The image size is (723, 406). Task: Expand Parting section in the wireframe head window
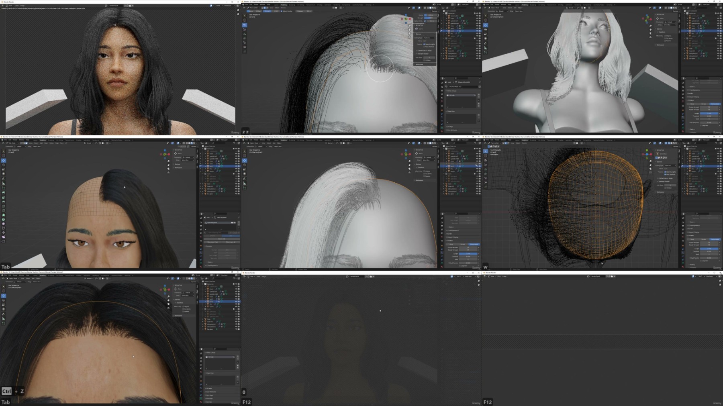point(692,265)
